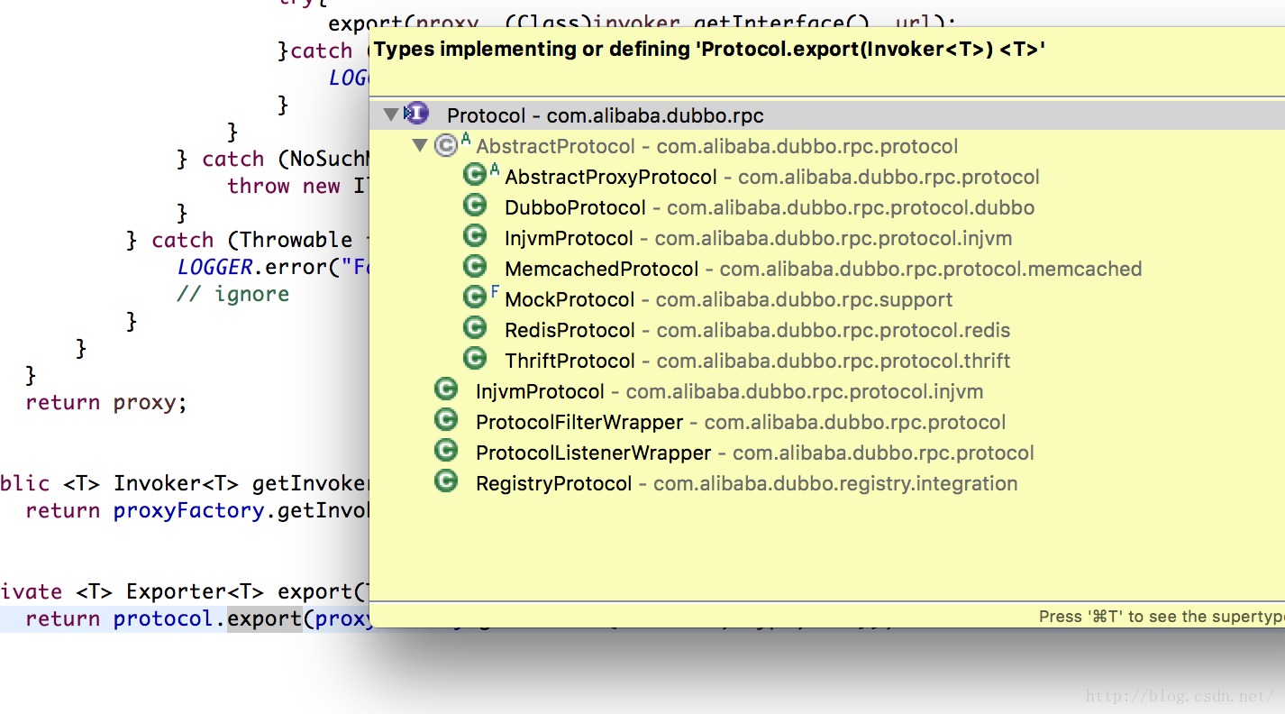Image resolution: width=1285 pixels, height=714 pixels.
Task: Select the RegistryProtocol type entry
Action: [x=747, y=483]
